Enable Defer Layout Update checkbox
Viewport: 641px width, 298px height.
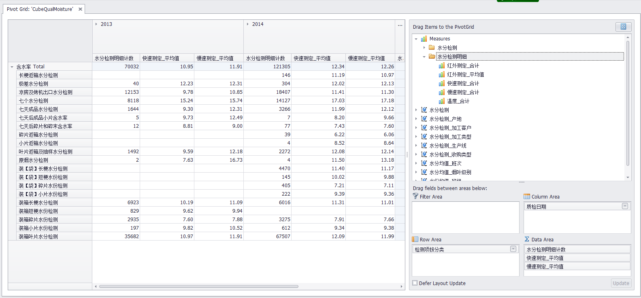(415, 283)
